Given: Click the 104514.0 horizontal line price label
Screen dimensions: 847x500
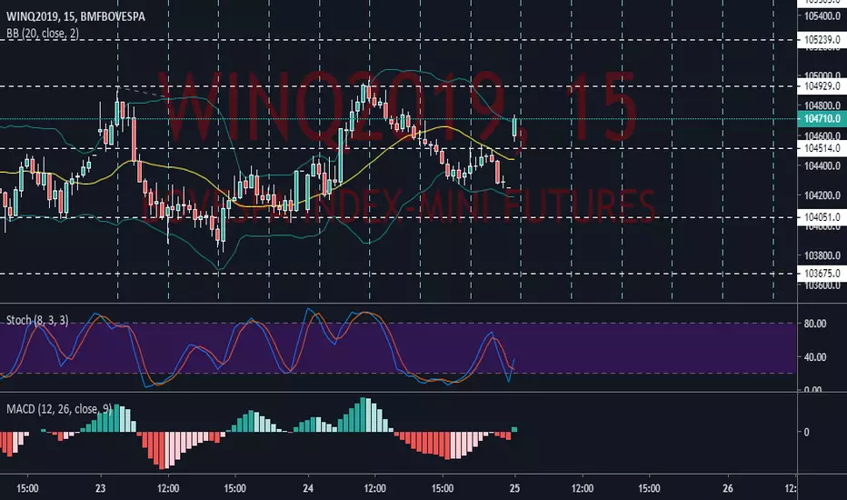Looking at the screenshot, I should tap(822, 148).
